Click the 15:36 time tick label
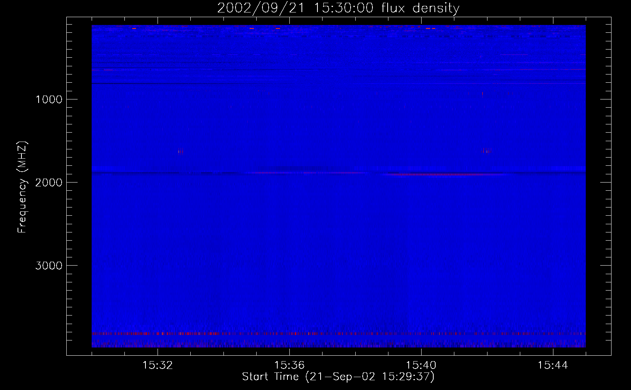The image size is (631, 390). pyautogui.click(x=289, y=365)
